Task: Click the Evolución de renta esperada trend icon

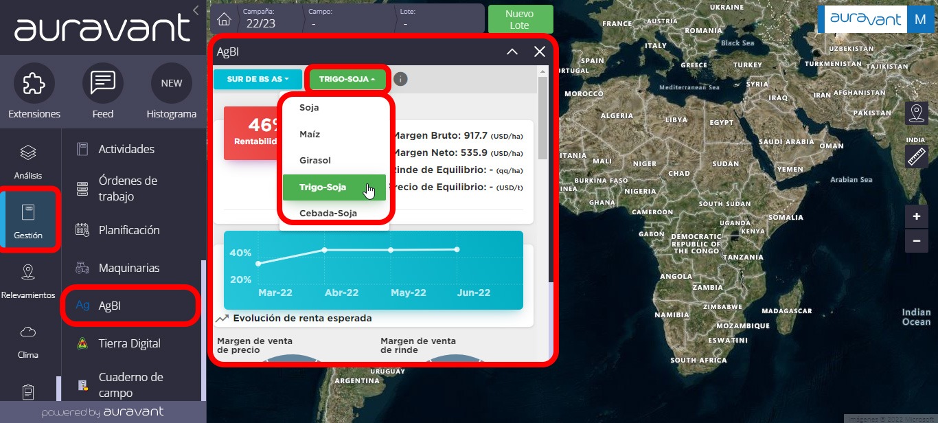Action: pos(222,319)
